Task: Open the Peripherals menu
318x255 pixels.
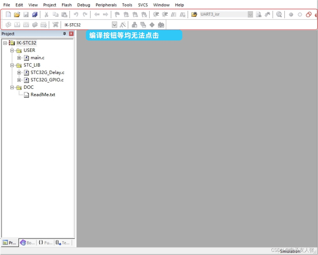Action: click(x=106, y=5)
